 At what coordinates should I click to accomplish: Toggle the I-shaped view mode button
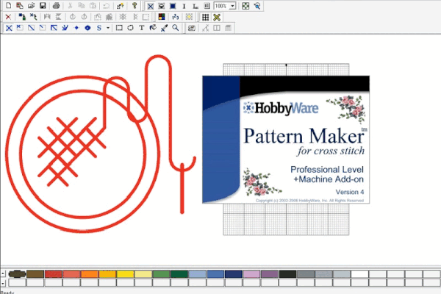184,6
